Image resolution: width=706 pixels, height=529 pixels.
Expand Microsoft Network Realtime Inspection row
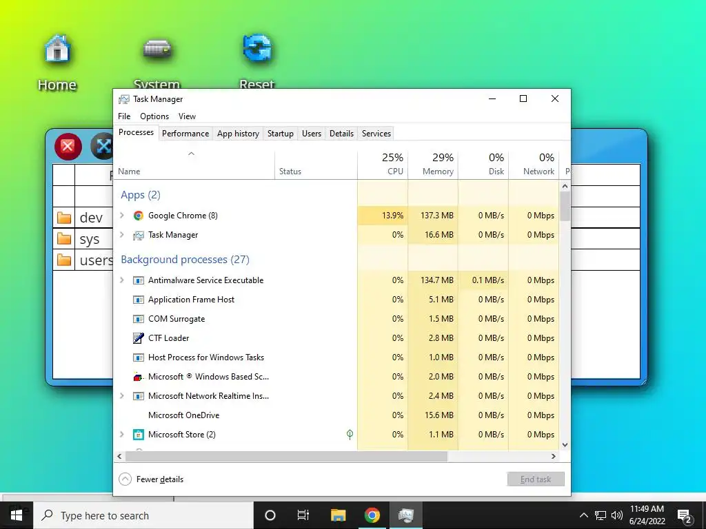(121, 396)
